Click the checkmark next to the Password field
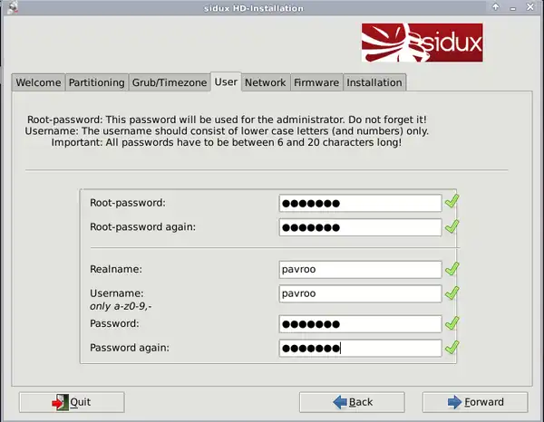 452,323
